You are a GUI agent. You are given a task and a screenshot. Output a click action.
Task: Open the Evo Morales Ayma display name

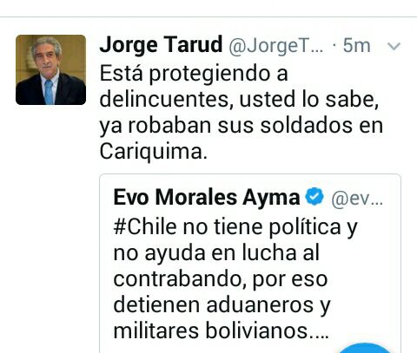point(207,198)
